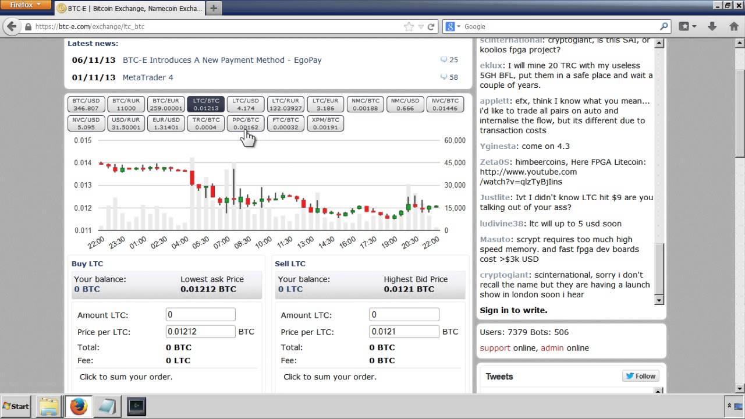The height and width of the screenshot is (419, 745).
Task: Select the NMC/BTC currency pair
Action: [366, 104]
